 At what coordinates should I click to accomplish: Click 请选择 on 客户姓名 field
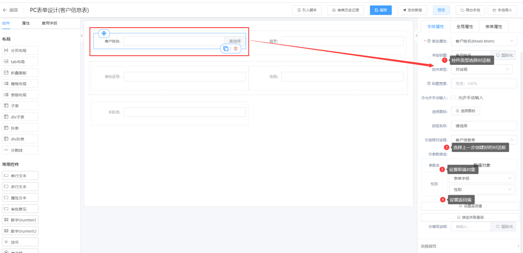tap(235, 41)
